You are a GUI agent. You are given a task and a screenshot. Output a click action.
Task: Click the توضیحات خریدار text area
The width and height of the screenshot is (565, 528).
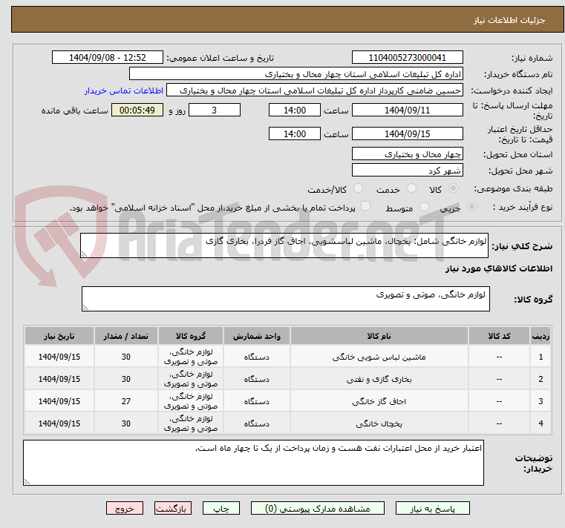tap(253, 463)
